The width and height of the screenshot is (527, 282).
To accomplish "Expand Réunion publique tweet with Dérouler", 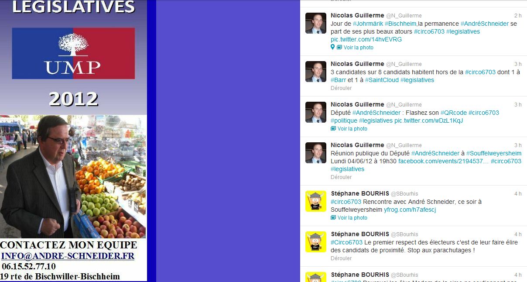I will [341, 177].
